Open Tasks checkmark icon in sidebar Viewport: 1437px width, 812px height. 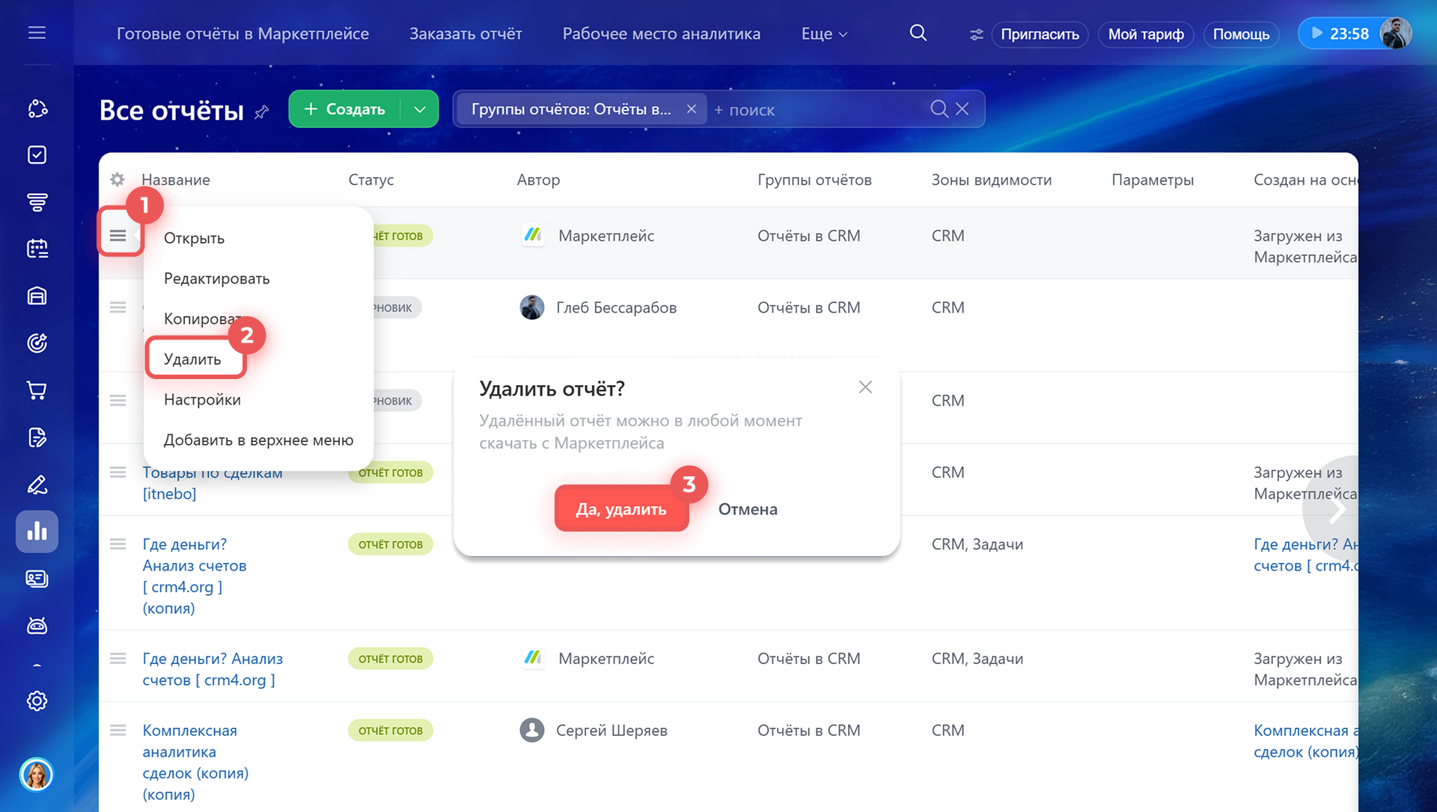click(x=37, y=155)
